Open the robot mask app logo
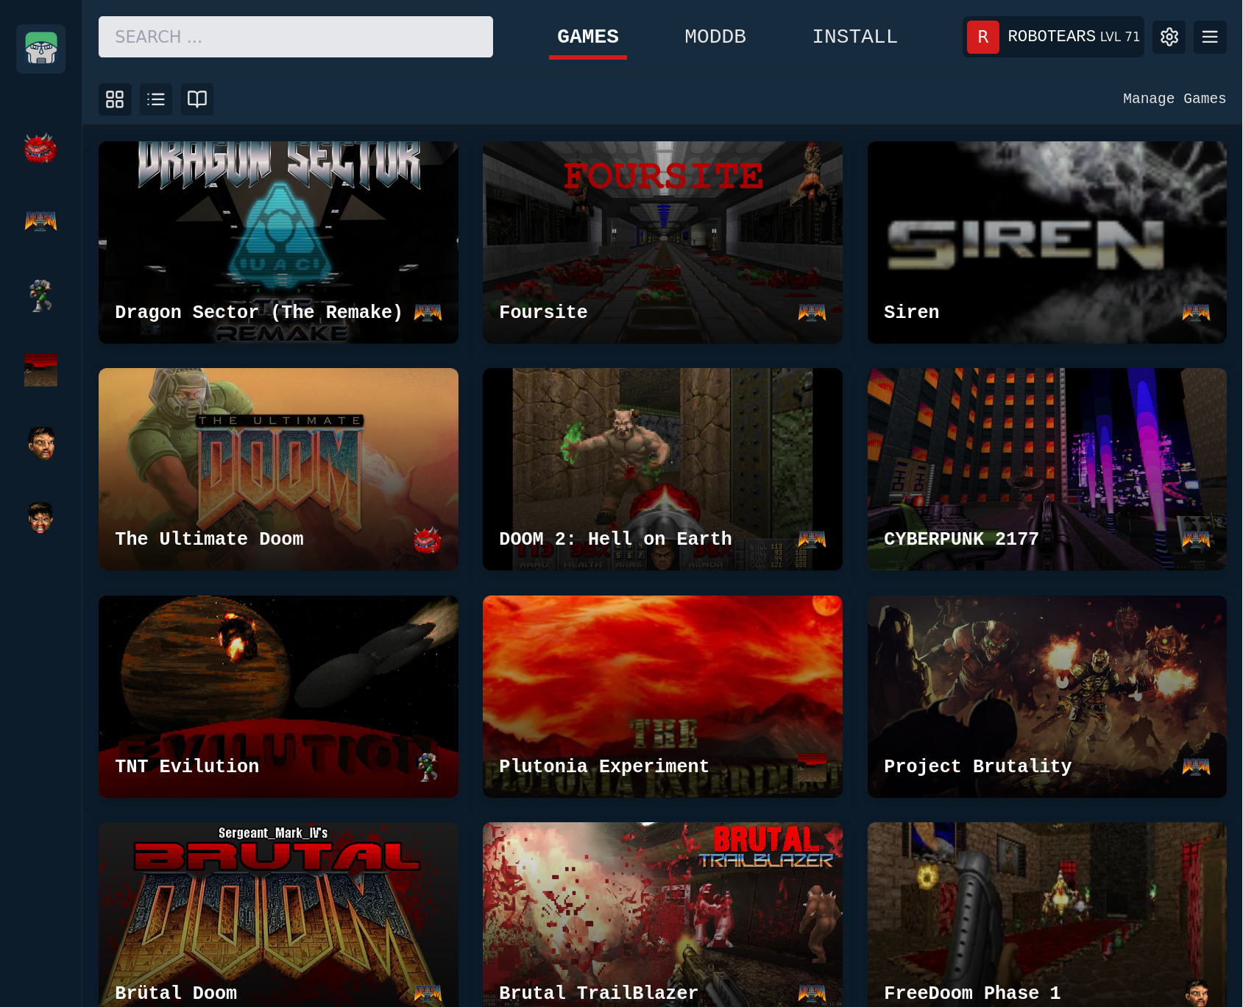Viewport: 1243px width, 1007px height. pos(41,49)
